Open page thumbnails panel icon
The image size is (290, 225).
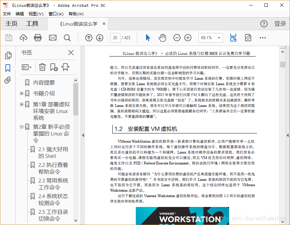pyautogui.click(x=8, y=55)
